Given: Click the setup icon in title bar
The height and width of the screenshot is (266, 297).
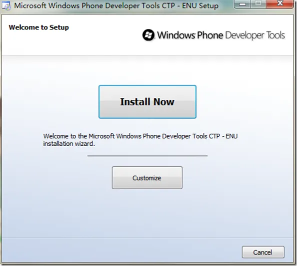Looking at the screenshot, I should click(6, 5).
